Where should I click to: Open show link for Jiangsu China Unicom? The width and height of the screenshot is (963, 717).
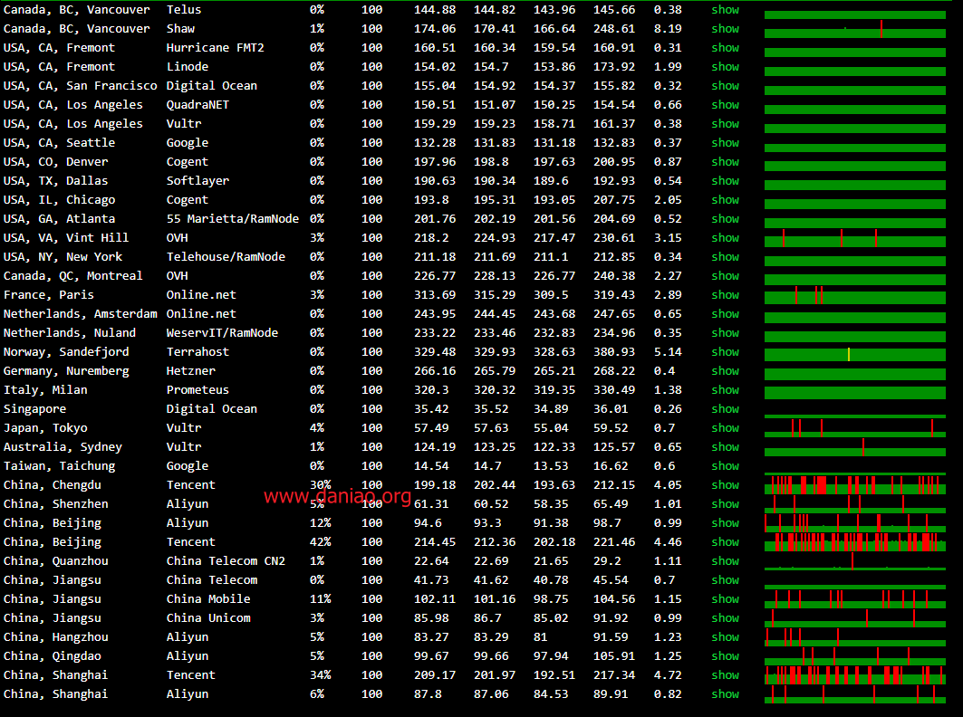click(x=725, y=619)
